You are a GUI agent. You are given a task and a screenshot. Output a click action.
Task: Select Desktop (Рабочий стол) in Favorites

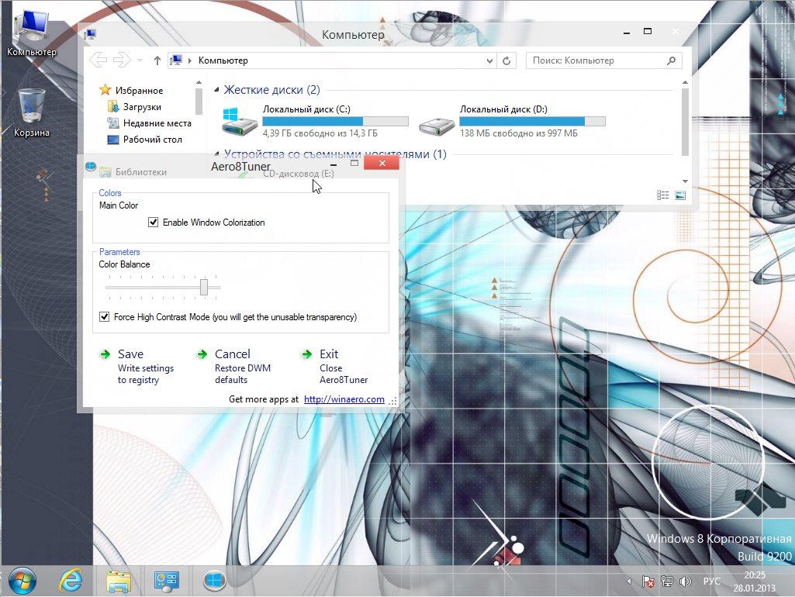click(152, 140)
